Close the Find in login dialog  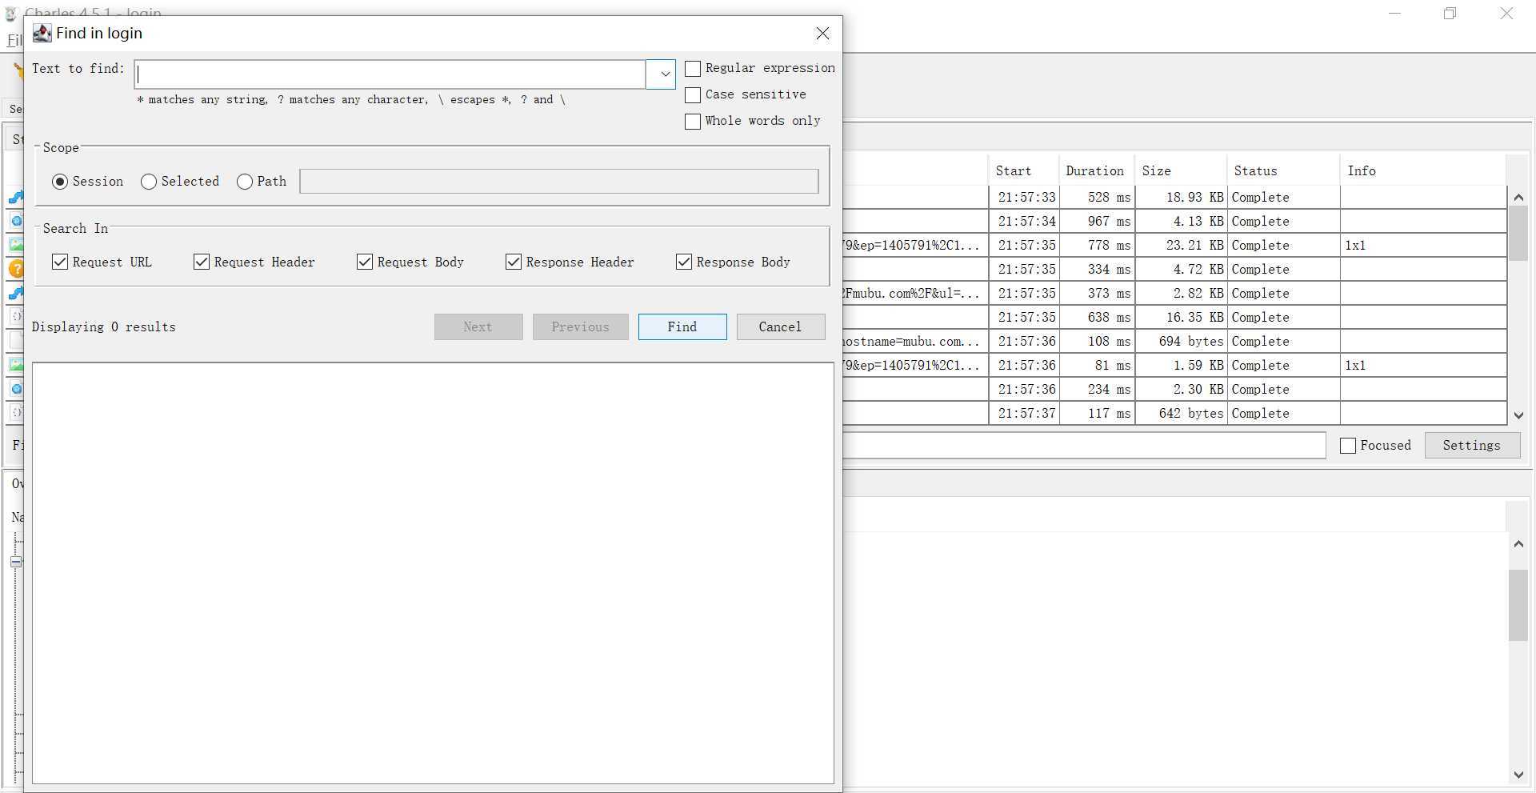[x=822, y=33]
